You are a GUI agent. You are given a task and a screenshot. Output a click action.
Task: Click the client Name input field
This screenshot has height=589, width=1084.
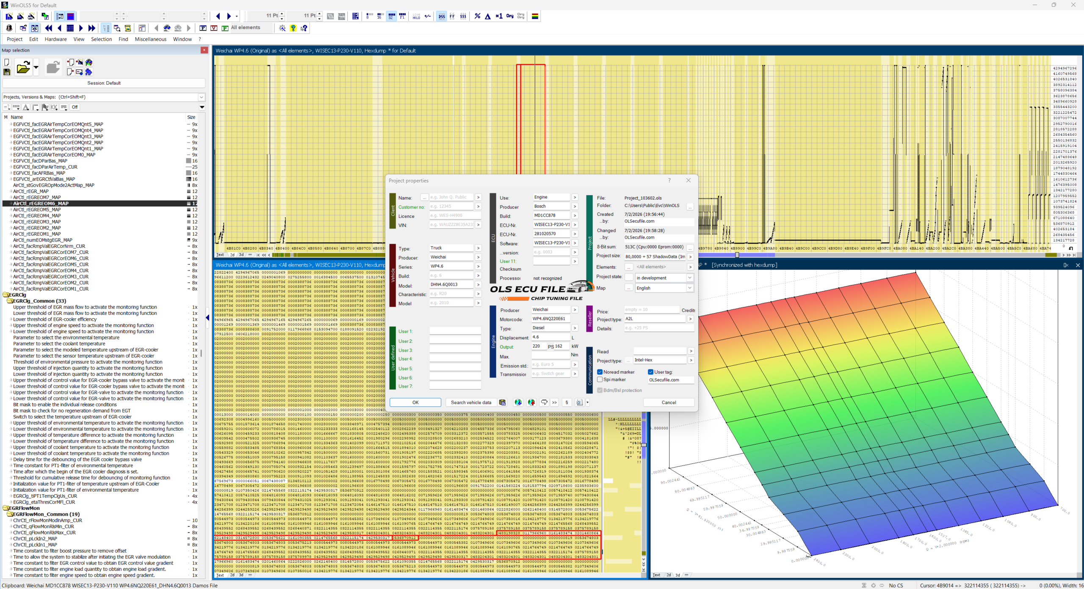click(x=451, y=197)
